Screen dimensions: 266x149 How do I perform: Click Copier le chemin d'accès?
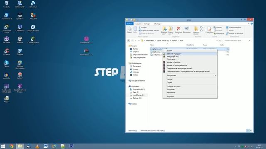tap(149, 30)
